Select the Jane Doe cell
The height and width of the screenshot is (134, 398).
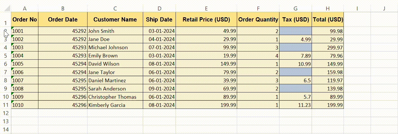tap(115, 39)
